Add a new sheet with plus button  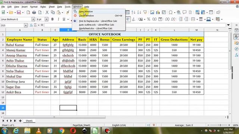coord(20,121)
